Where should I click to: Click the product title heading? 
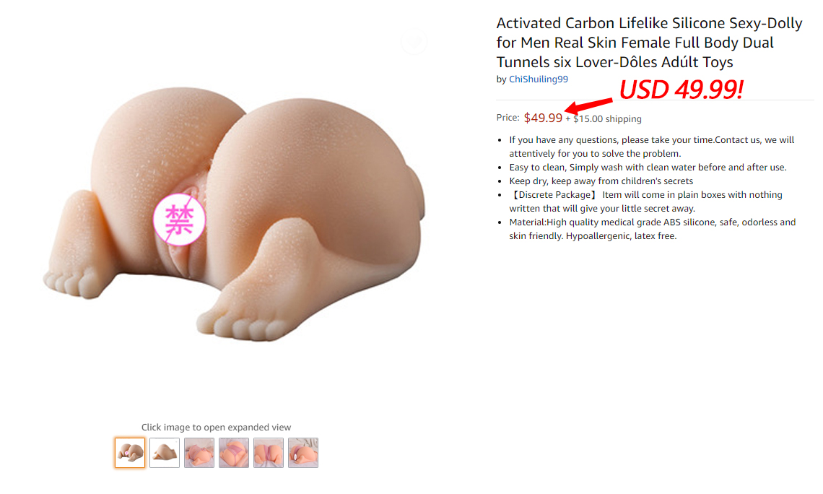pyautogui.click(x=649, y=43)
